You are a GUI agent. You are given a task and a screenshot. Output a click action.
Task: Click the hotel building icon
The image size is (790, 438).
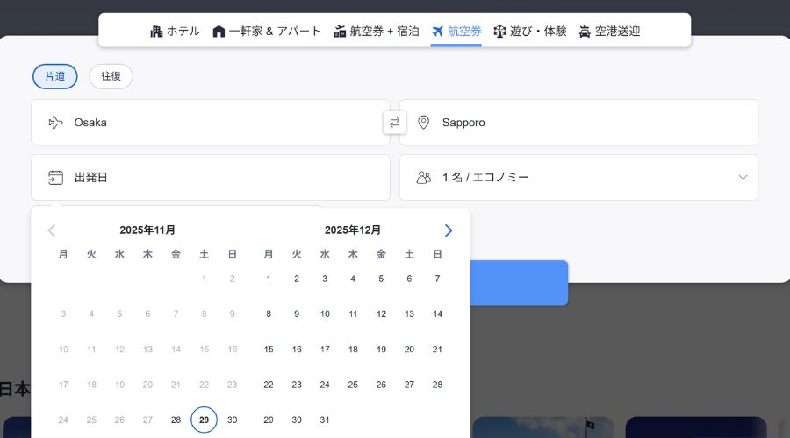[x=156, y=32]
